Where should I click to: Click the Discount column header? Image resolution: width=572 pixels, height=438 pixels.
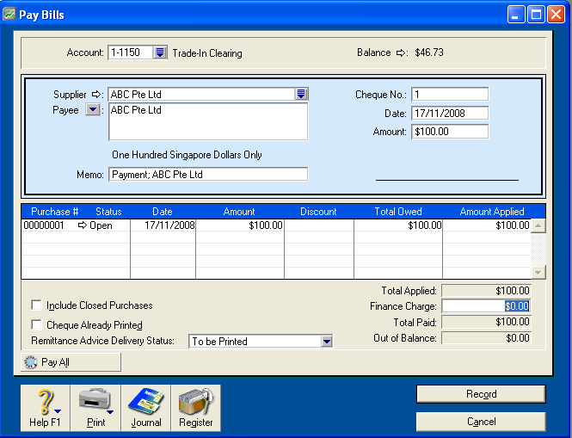318,212
